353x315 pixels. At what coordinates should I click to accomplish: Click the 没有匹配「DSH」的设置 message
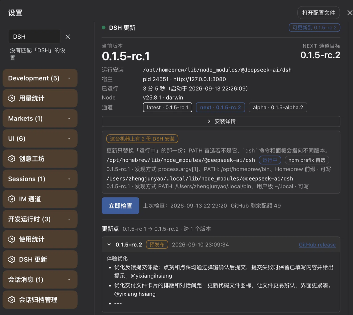[38, 54]
